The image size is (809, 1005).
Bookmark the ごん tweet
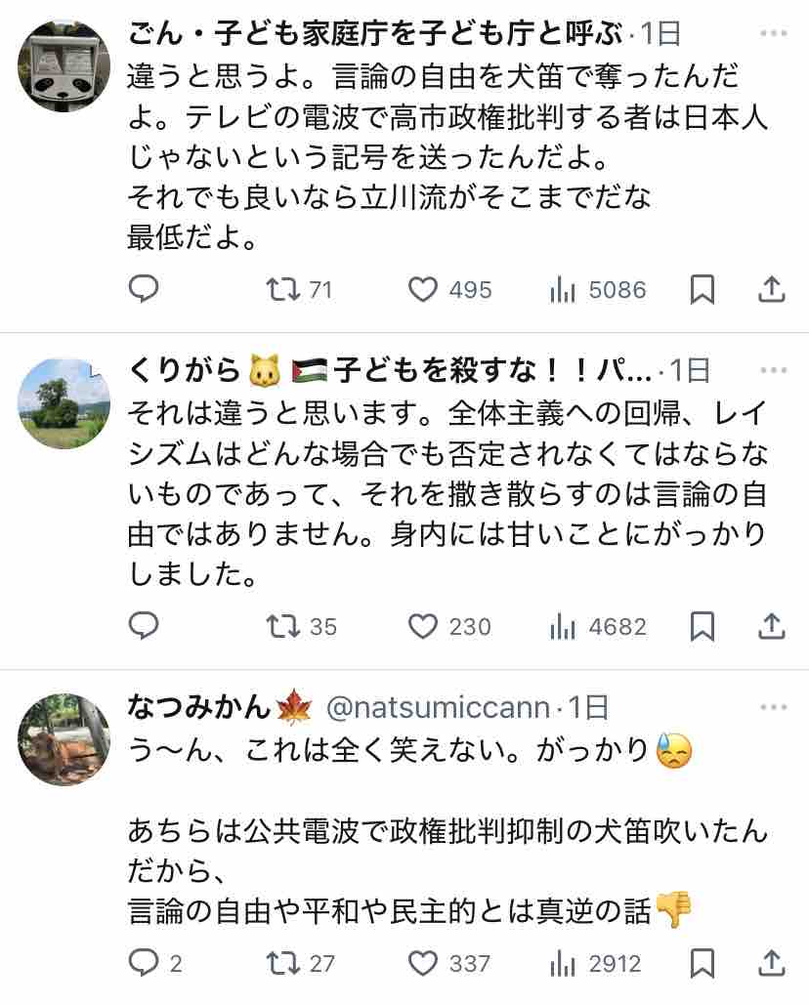click(x=702, y=290)
